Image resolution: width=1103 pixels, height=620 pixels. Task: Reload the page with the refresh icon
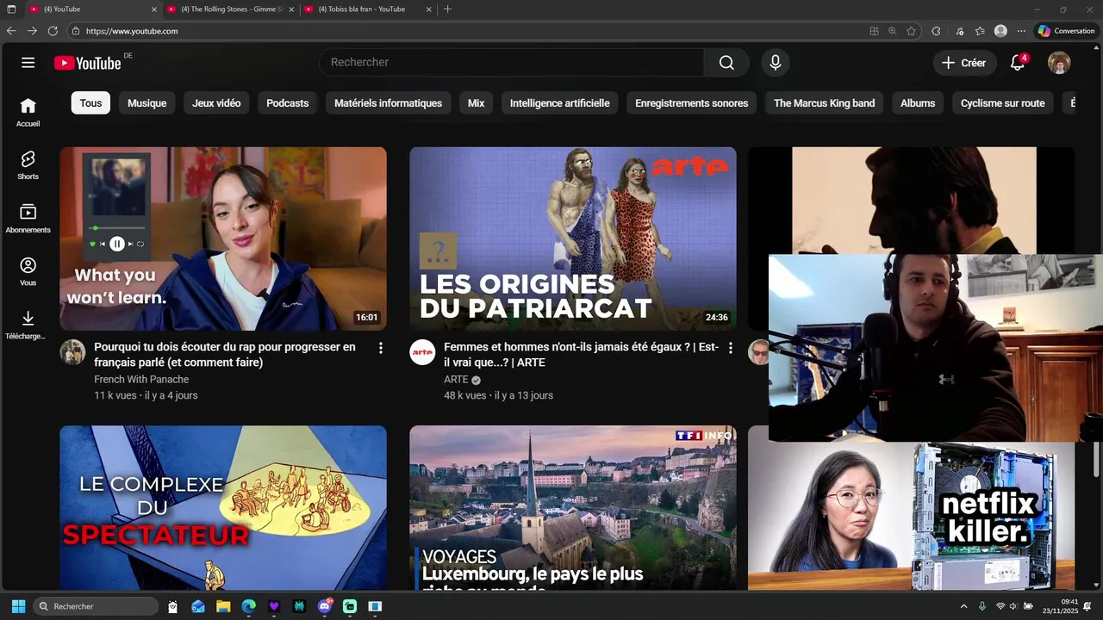(x=53, y=31)
